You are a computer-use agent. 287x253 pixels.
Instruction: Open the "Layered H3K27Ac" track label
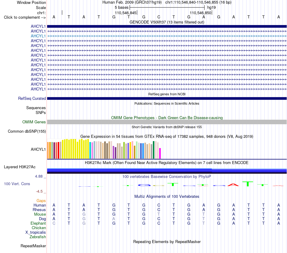tap(20, 167)
